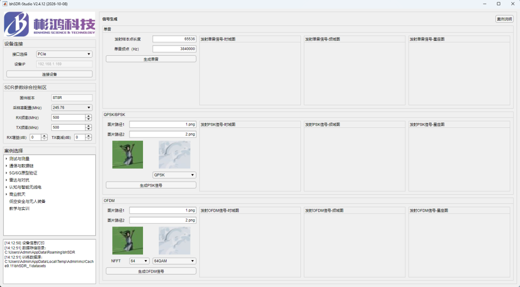Click the log path C:\Users\Admin\AppData\Roaming\bhSDR

click(x=40, y=252)
